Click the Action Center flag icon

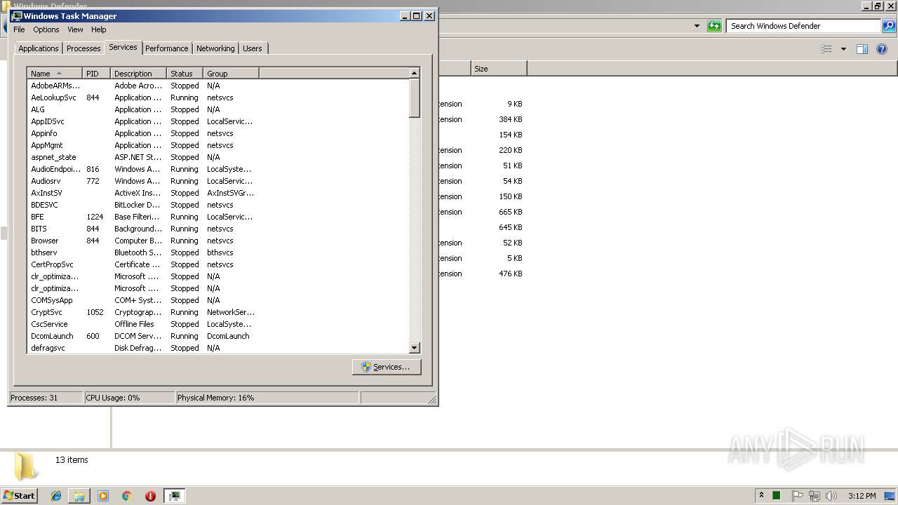point(798,496)
